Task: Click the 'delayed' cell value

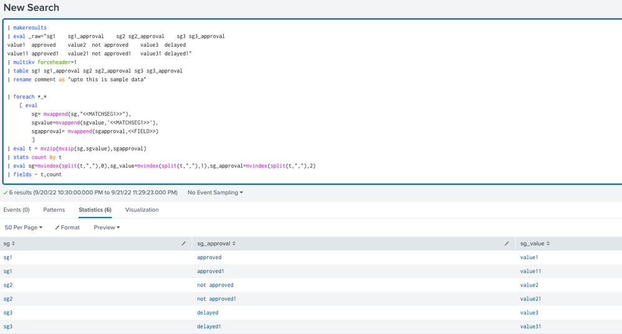Action: (x=208, y=313)
